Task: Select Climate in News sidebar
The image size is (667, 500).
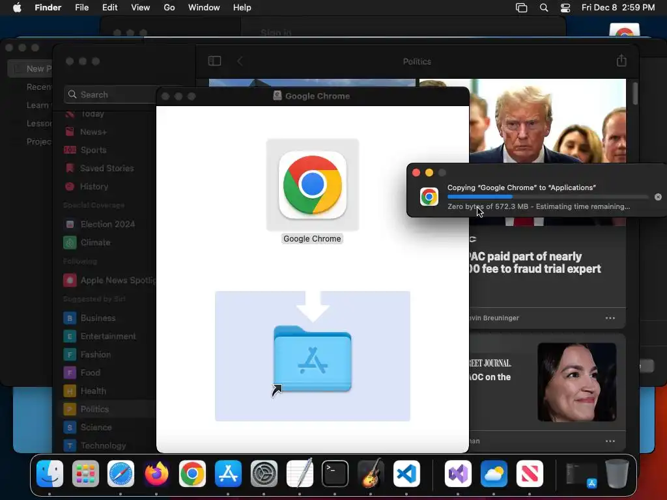Action: click(95, 242)
